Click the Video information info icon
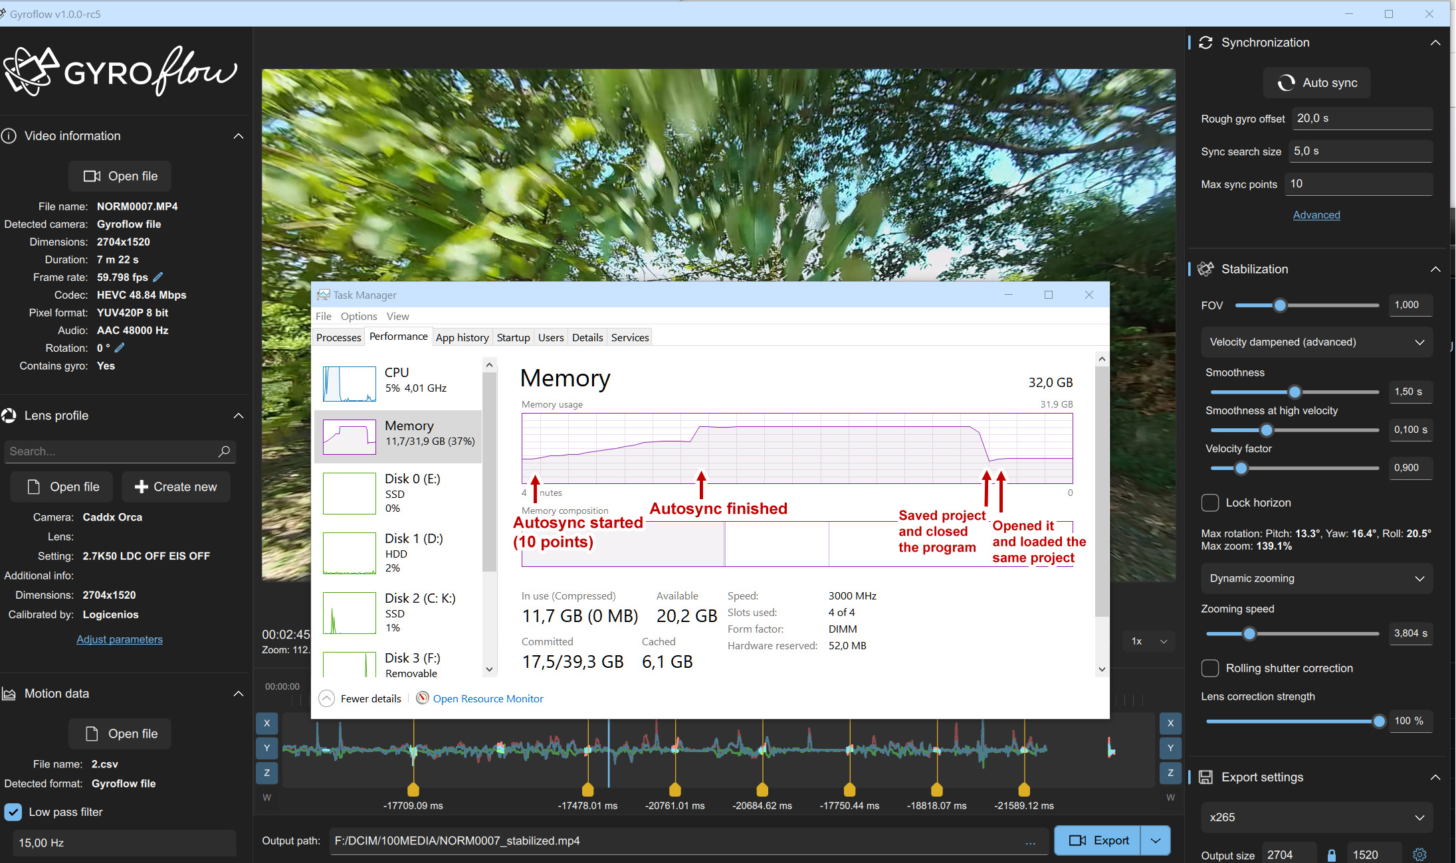The image size is (1456, 863). pos(9,135)
